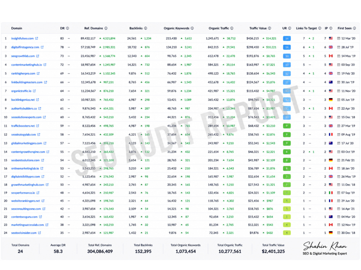The image size is (361, 270).
Task: Open external link icon next to insightfulseo.com
Action: tap(36, 39)
